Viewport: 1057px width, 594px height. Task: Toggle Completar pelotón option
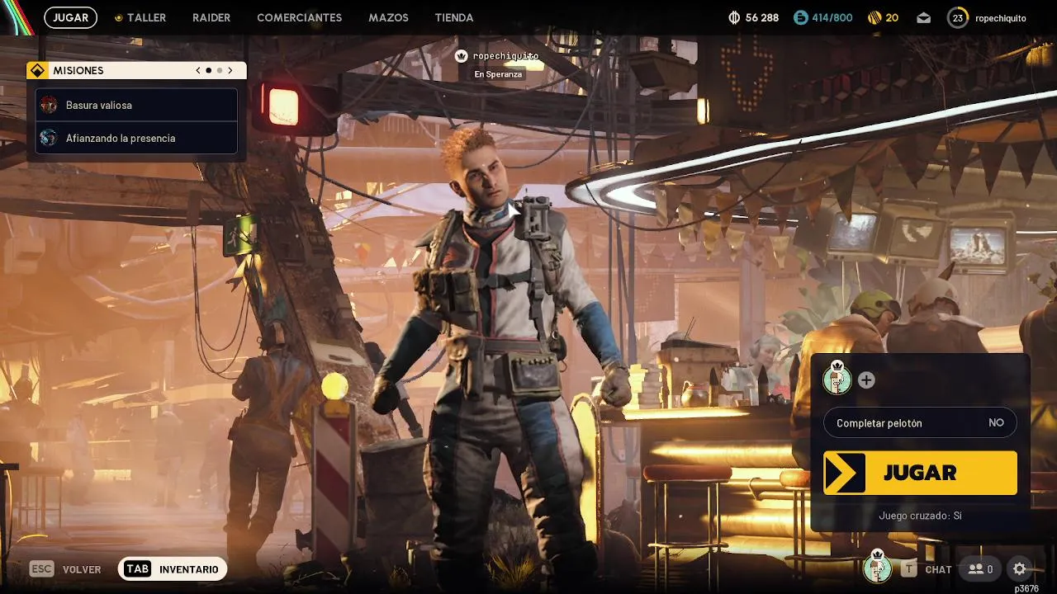(x=920, y=422)
